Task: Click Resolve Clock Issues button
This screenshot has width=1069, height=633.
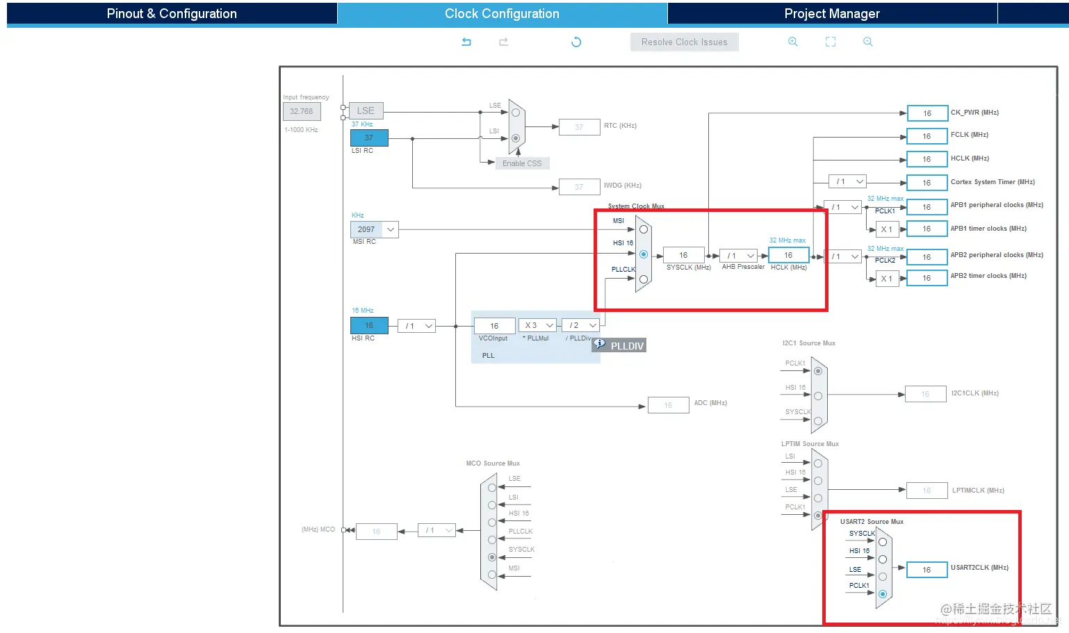Action: click(685, 42)
